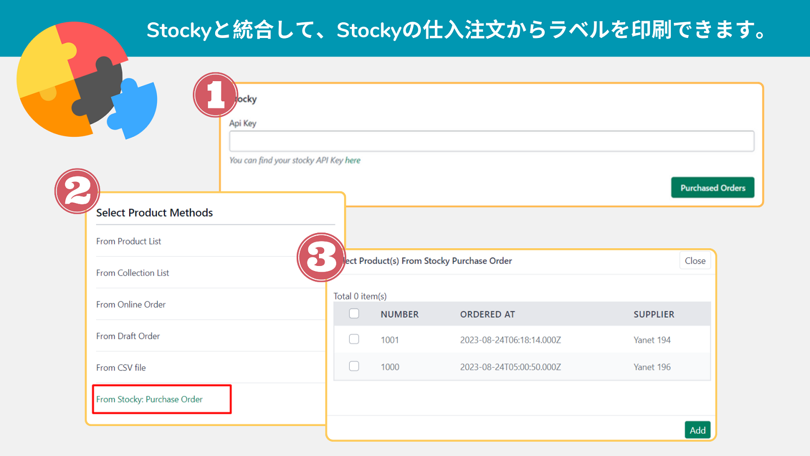This screenshot has height=456, width=810.
Task: Select From Stocky: Purchase Order
Action: pyautogui.click(x=149, y=399)
